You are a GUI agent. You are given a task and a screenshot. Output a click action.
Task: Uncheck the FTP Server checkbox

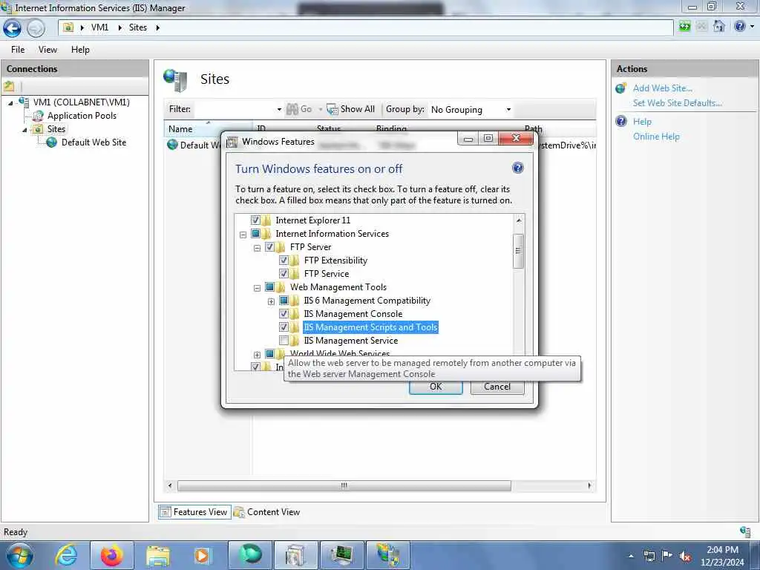click(270, 247)
